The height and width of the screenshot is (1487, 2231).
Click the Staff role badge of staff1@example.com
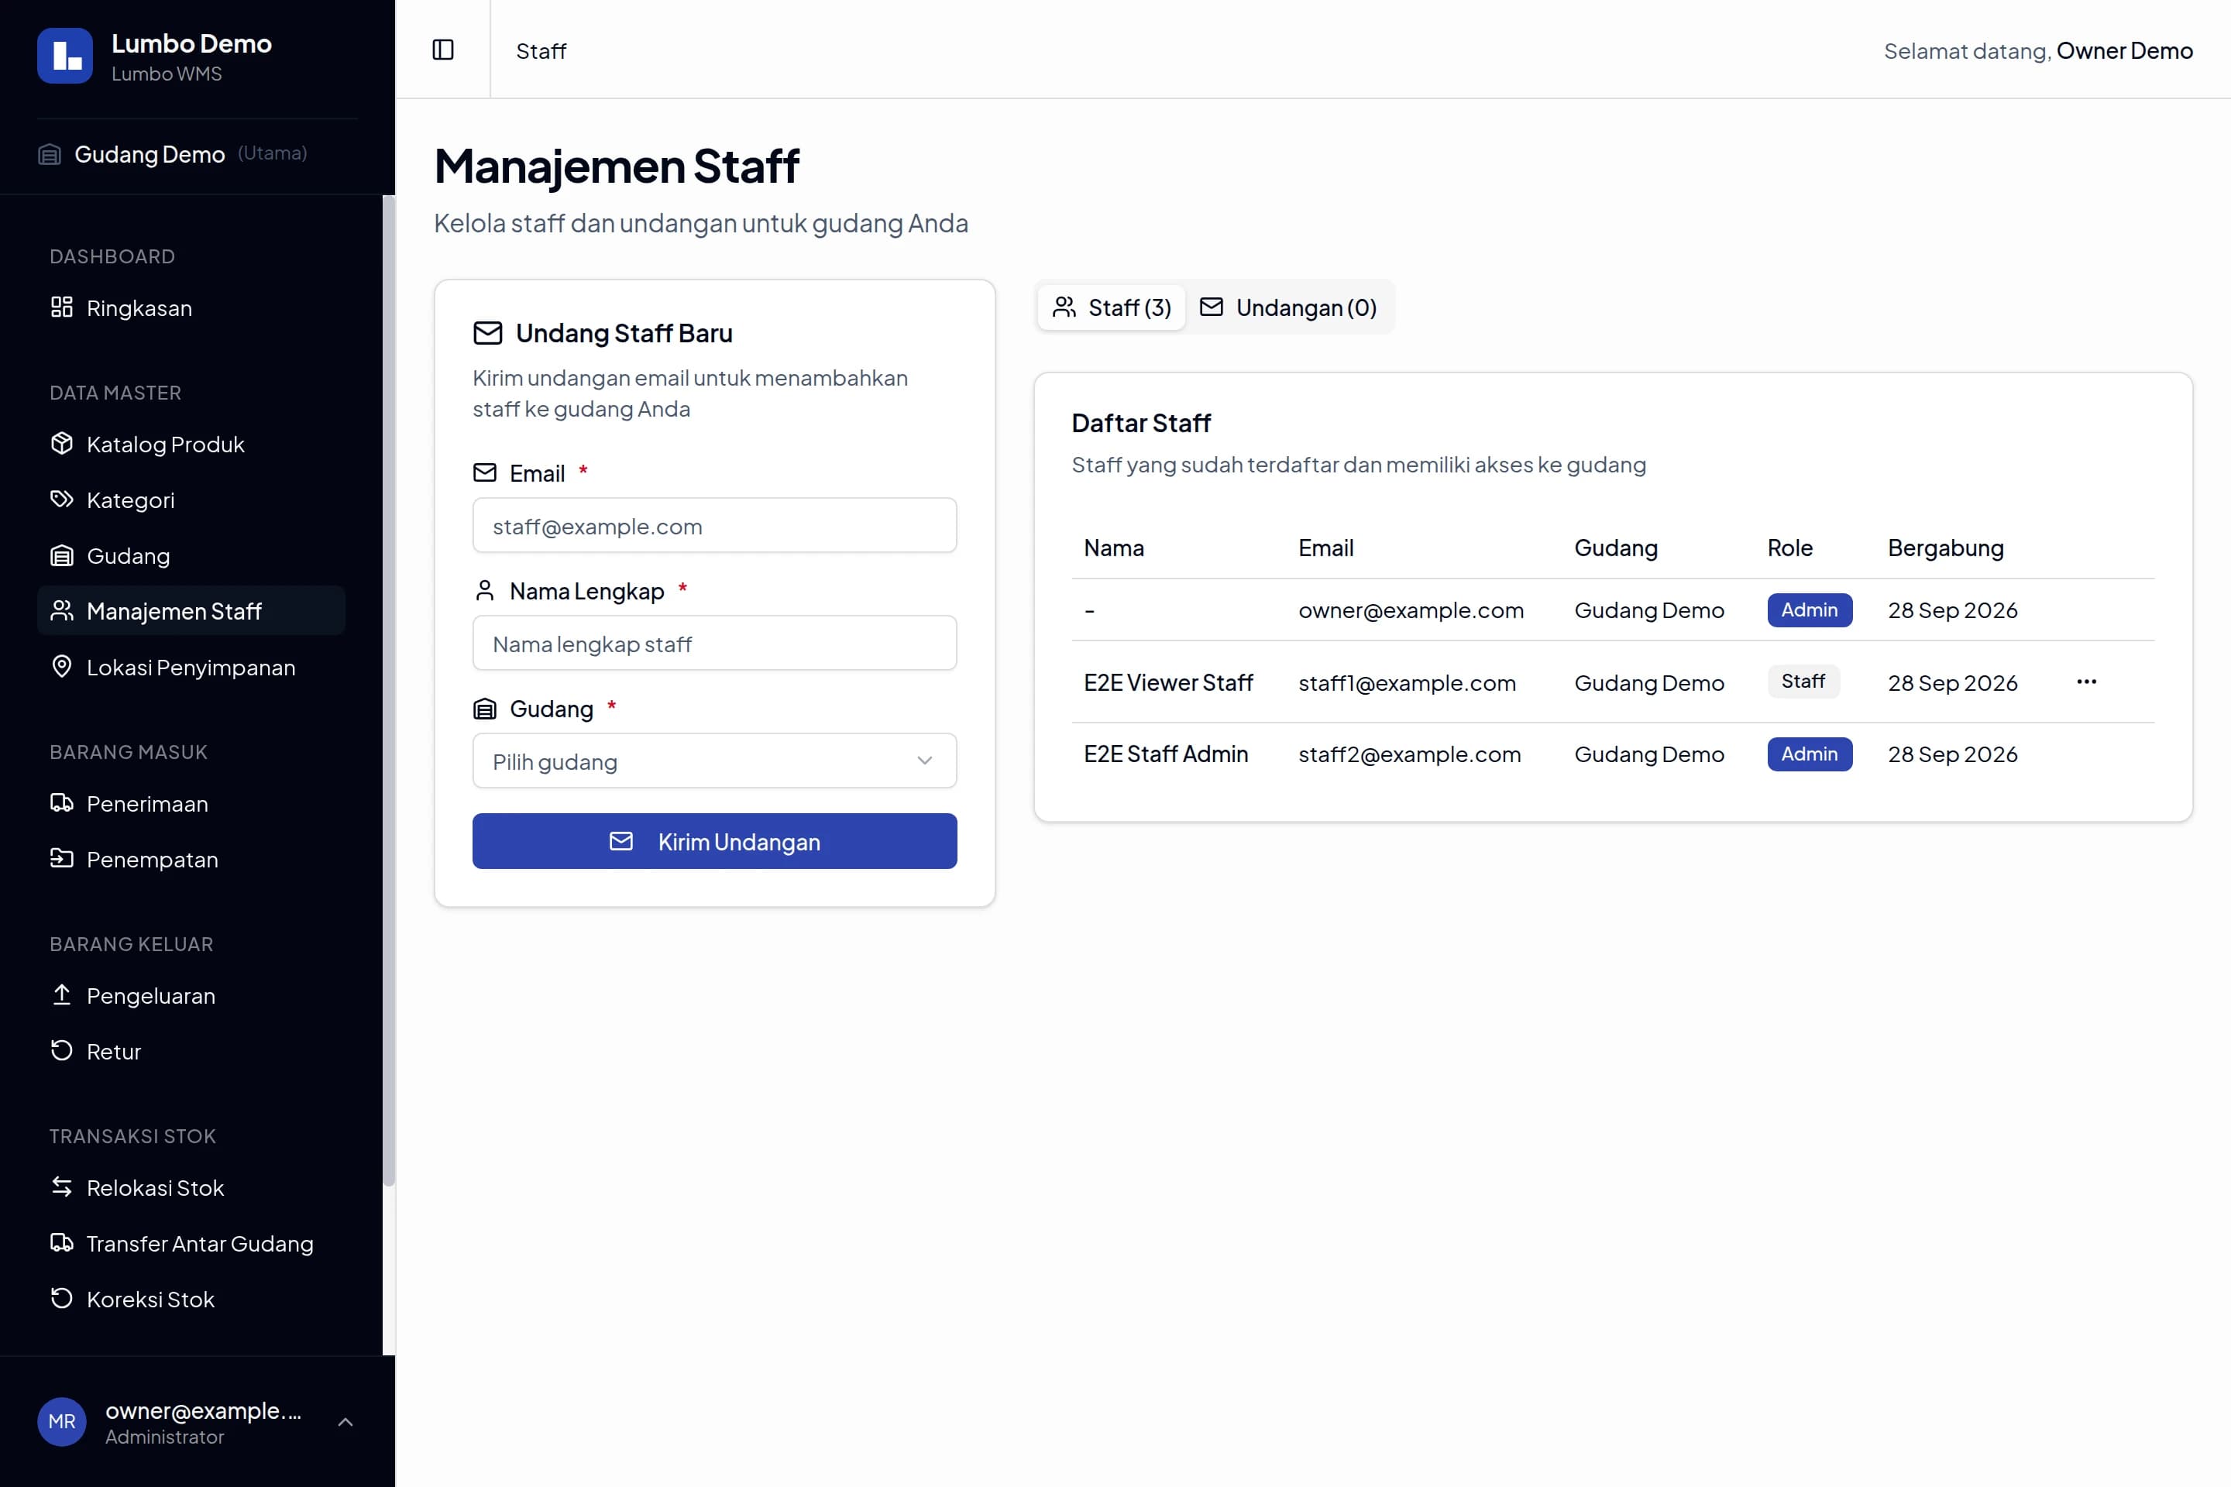(x=1803, y=681)
